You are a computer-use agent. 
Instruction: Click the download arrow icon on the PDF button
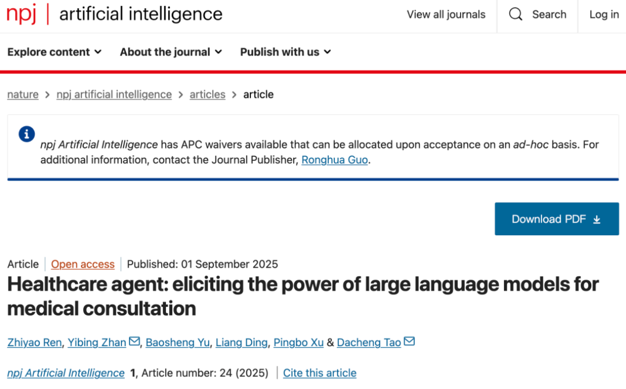point(597,220)
